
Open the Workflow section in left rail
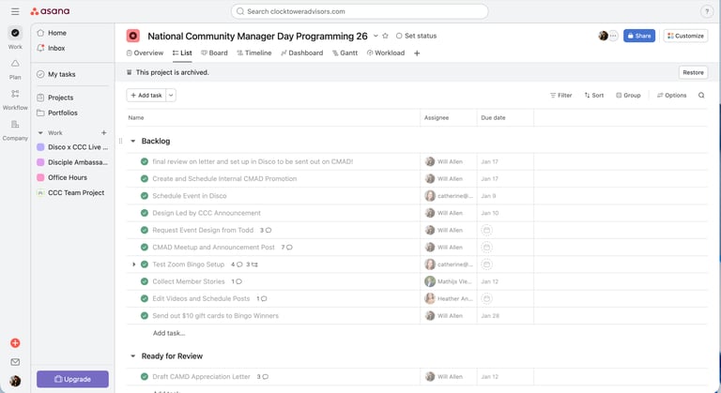[15, 99]
